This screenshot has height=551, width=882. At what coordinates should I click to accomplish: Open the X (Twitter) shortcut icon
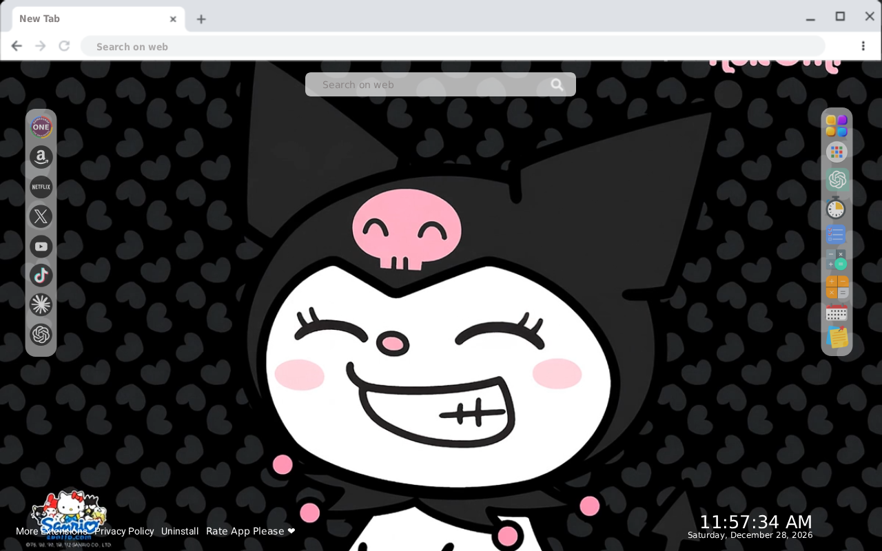point(41,216)
